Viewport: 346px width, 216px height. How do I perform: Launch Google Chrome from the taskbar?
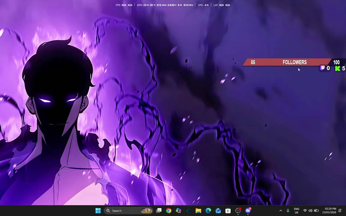(168, 211)
